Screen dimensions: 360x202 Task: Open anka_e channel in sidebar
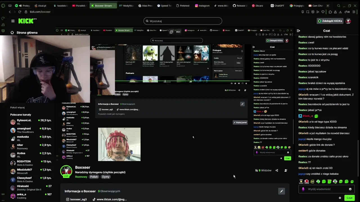tap(31, 196)
